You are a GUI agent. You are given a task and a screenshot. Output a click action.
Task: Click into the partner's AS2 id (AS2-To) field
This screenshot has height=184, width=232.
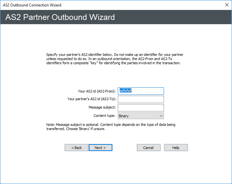[x=141, y=99]
